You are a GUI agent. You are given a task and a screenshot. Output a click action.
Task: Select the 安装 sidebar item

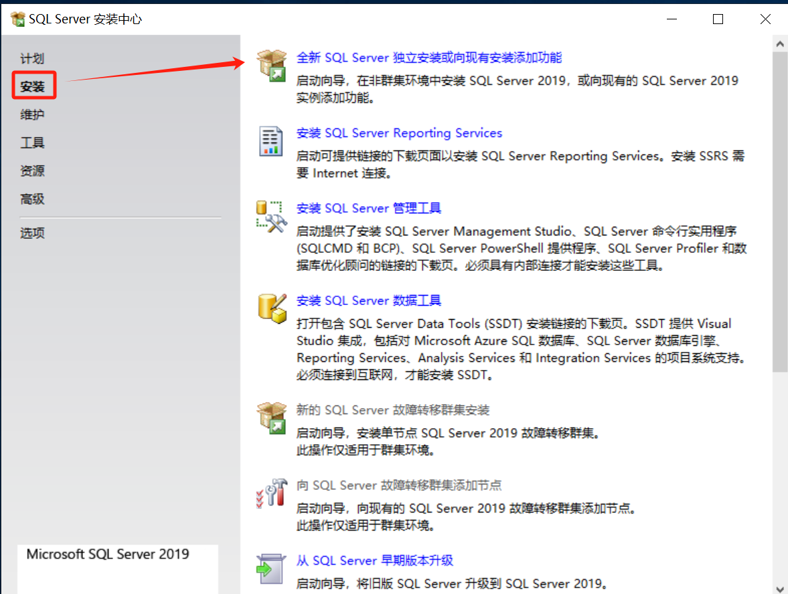click(x=32, y=87)
